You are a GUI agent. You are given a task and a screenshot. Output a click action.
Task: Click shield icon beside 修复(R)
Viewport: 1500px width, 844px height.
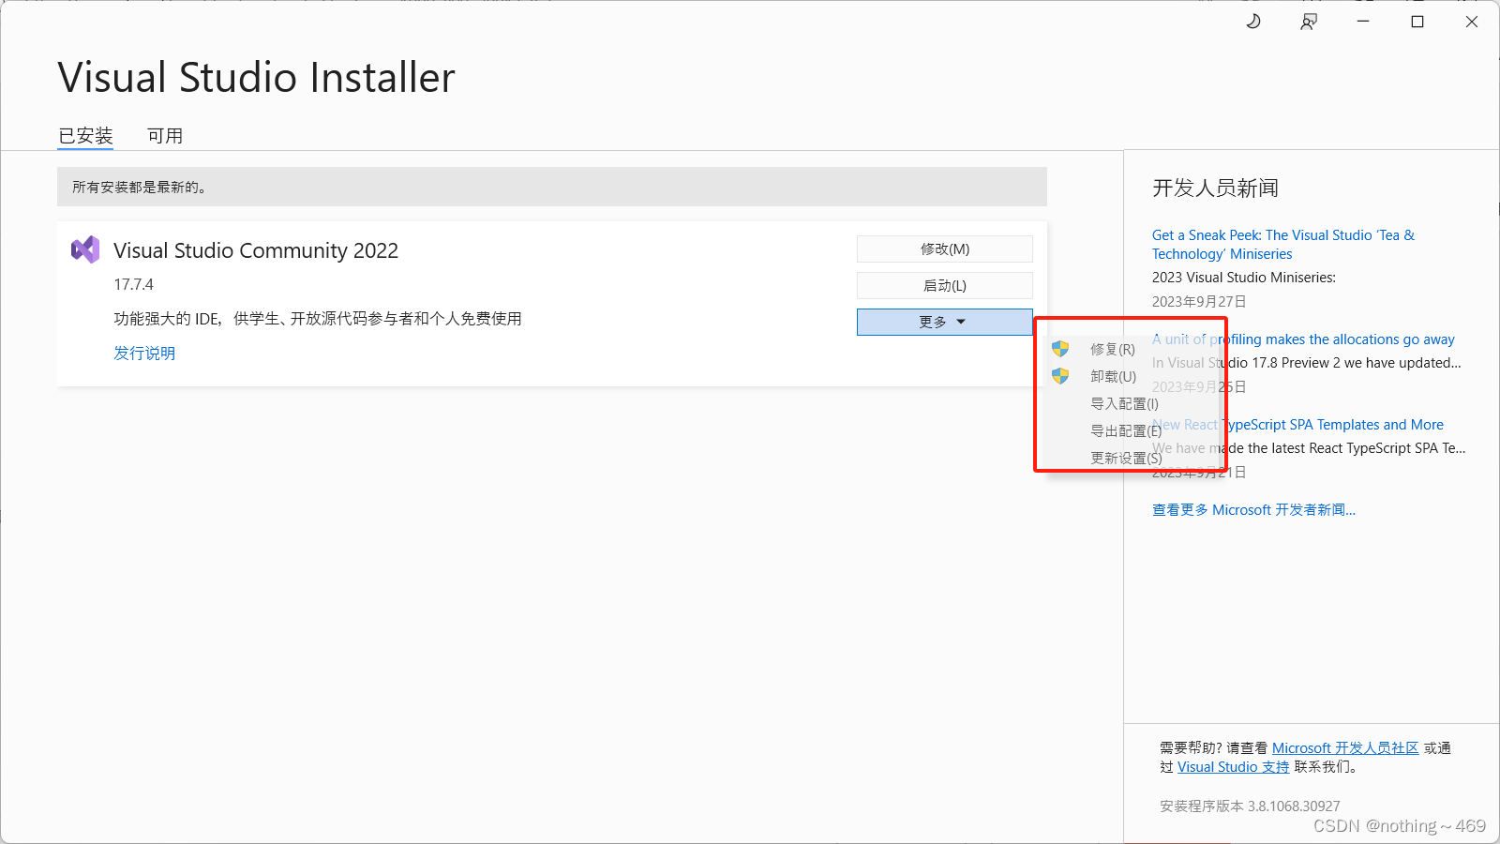tap(1060, 349)
